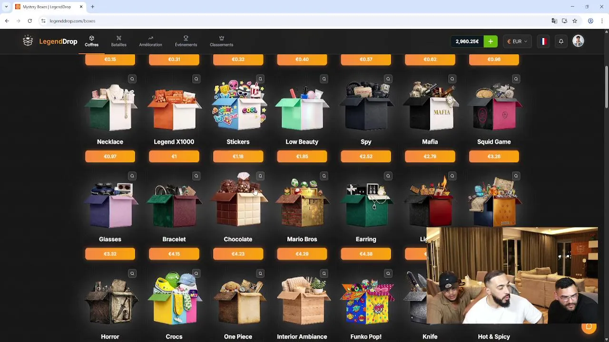The height and width of the screenshot is (342, 609).
Task: Open preview icon on the One Piece box
Action: (x=260, y=274)
